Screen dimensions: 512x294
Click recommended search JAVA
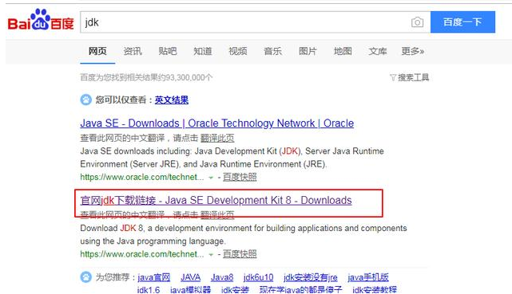190,277
